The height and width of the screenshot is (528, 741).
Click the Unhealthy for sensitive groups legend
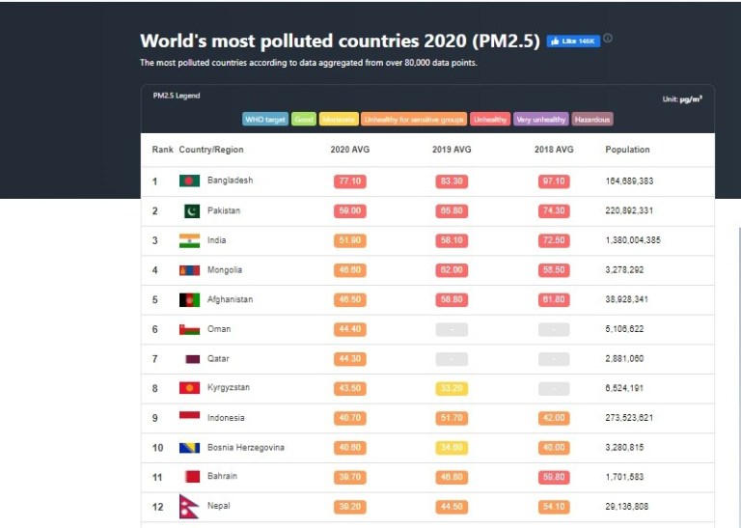coord(413,120)
